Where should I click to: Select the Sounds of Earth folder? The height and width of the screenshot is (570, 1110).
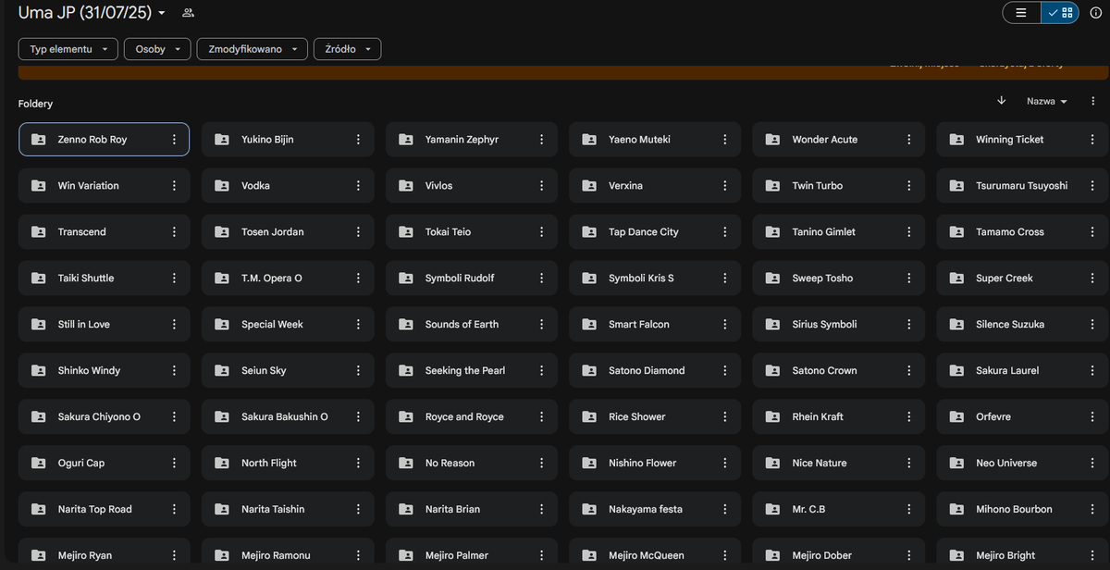coord(472,325)
